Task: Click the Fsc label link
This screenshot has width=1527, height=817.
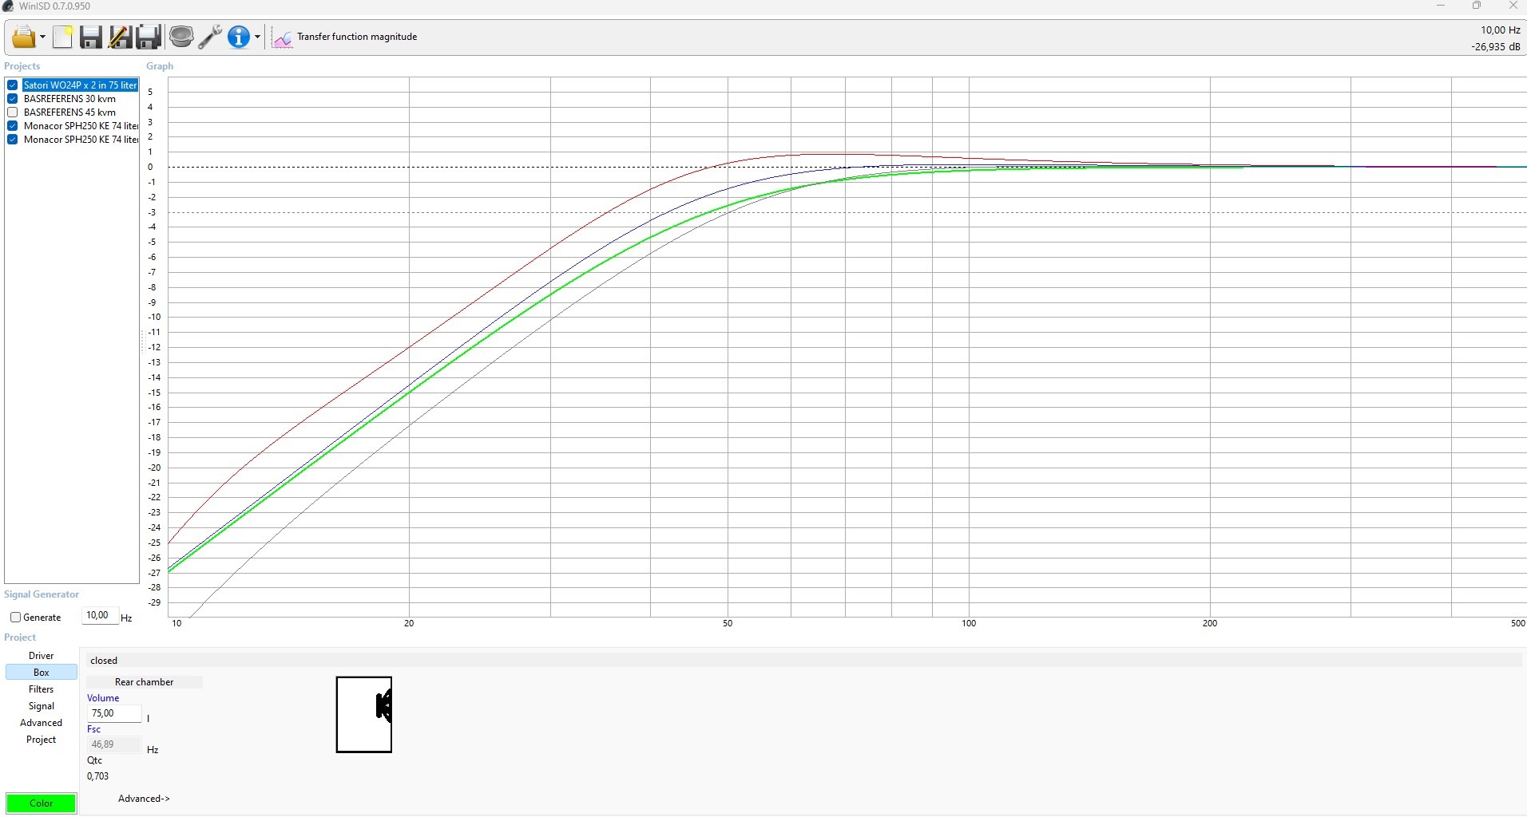Action: pos(94,729)
